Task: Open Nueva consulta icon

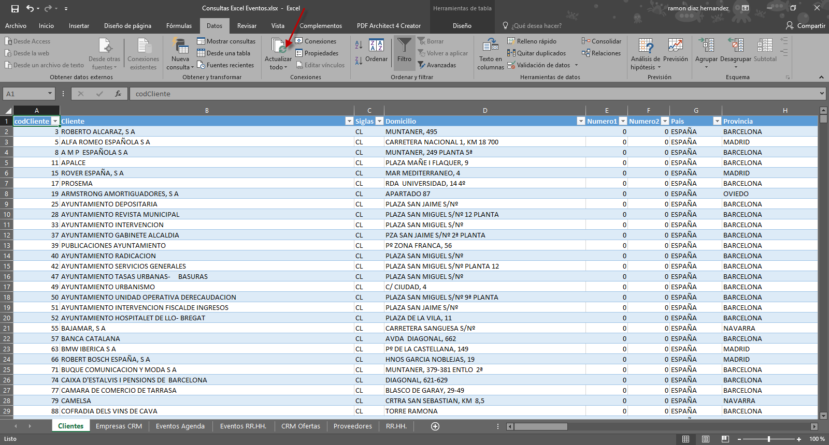Action: (180, 46)
